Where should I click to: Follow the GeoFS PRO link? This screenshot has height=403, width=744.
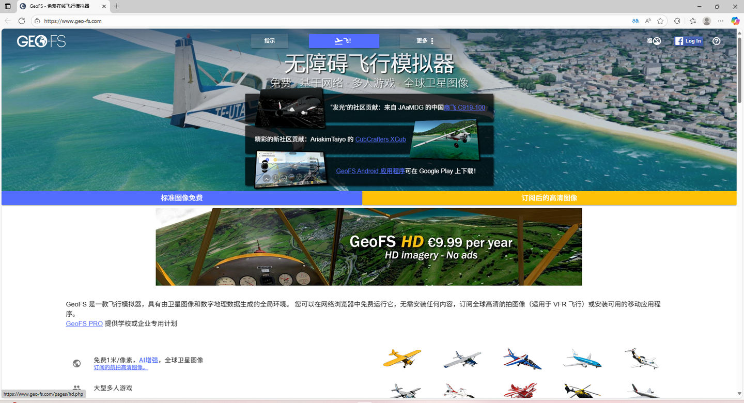[x=84, y=323]
